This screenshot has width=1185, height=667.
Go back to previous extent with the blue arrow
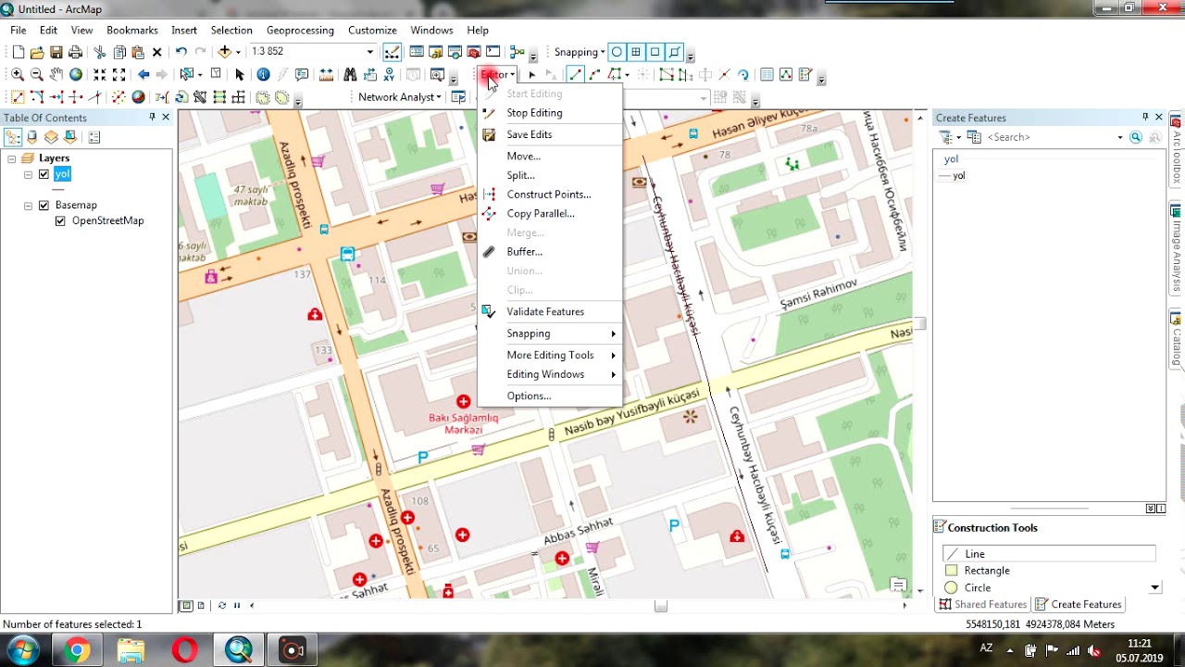click(x=143, y=74)
